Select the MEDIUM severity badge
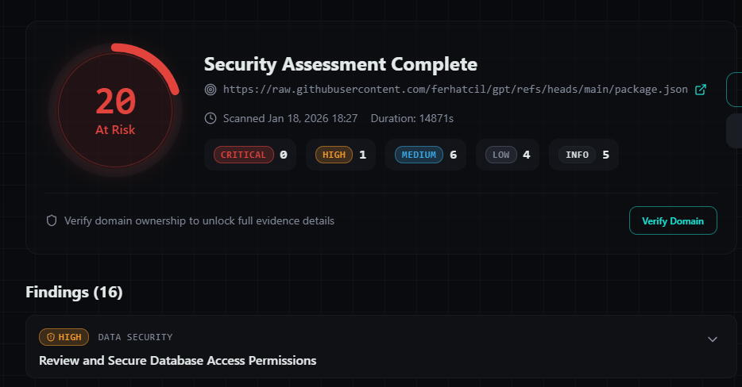Viewport: 742px width, 387px height. (x=419, y=155)
